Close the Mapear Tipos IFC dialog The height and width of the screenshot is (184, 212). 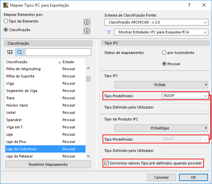pyautogui.click(x=204, y=5)
